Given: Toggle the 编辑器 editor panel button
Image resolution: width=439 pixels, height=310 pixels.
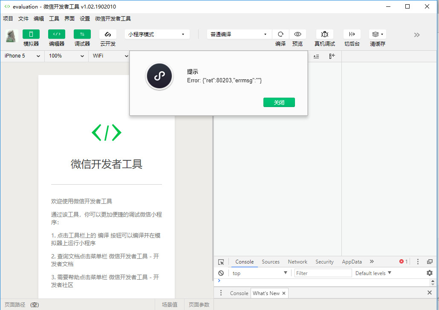Looking at the screenshot, I should [57, 34].
